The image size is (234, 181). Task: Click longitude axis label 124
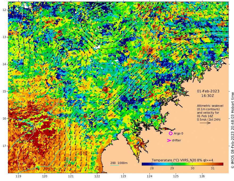(149, 176)
